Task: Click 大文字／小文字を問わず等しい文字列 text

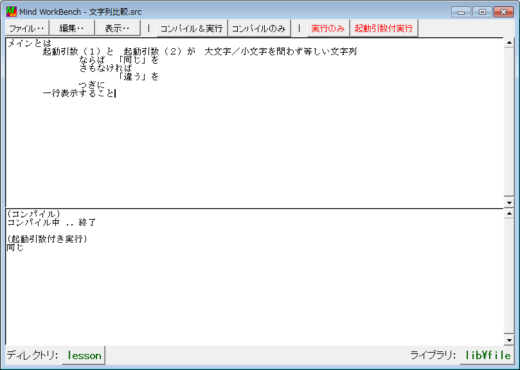Action: pos(280,51)
